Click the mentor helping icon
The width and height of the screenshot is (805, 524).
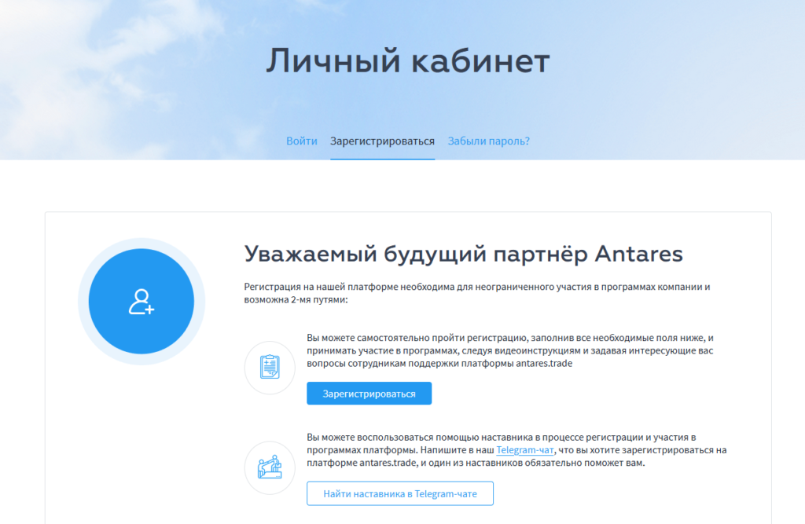[x=270, y=467]
